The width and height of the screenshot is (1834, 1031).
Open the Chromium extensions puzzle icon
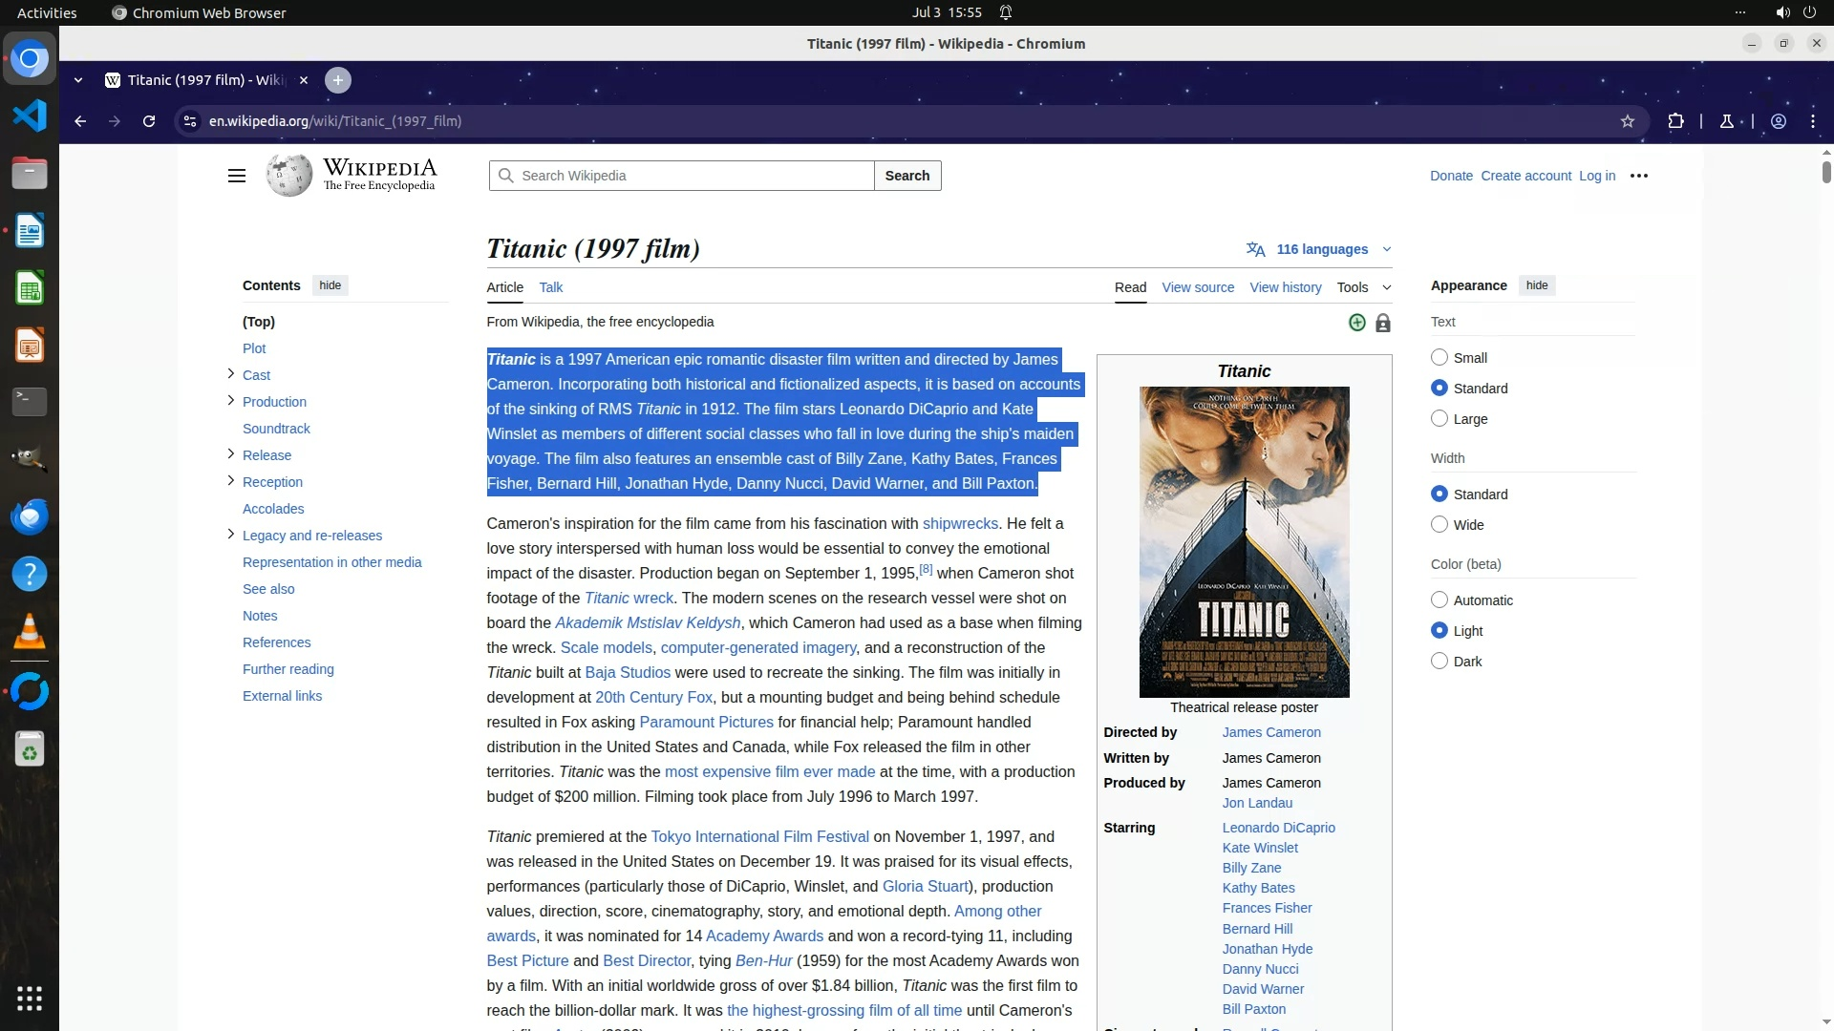coord(1675,121)
